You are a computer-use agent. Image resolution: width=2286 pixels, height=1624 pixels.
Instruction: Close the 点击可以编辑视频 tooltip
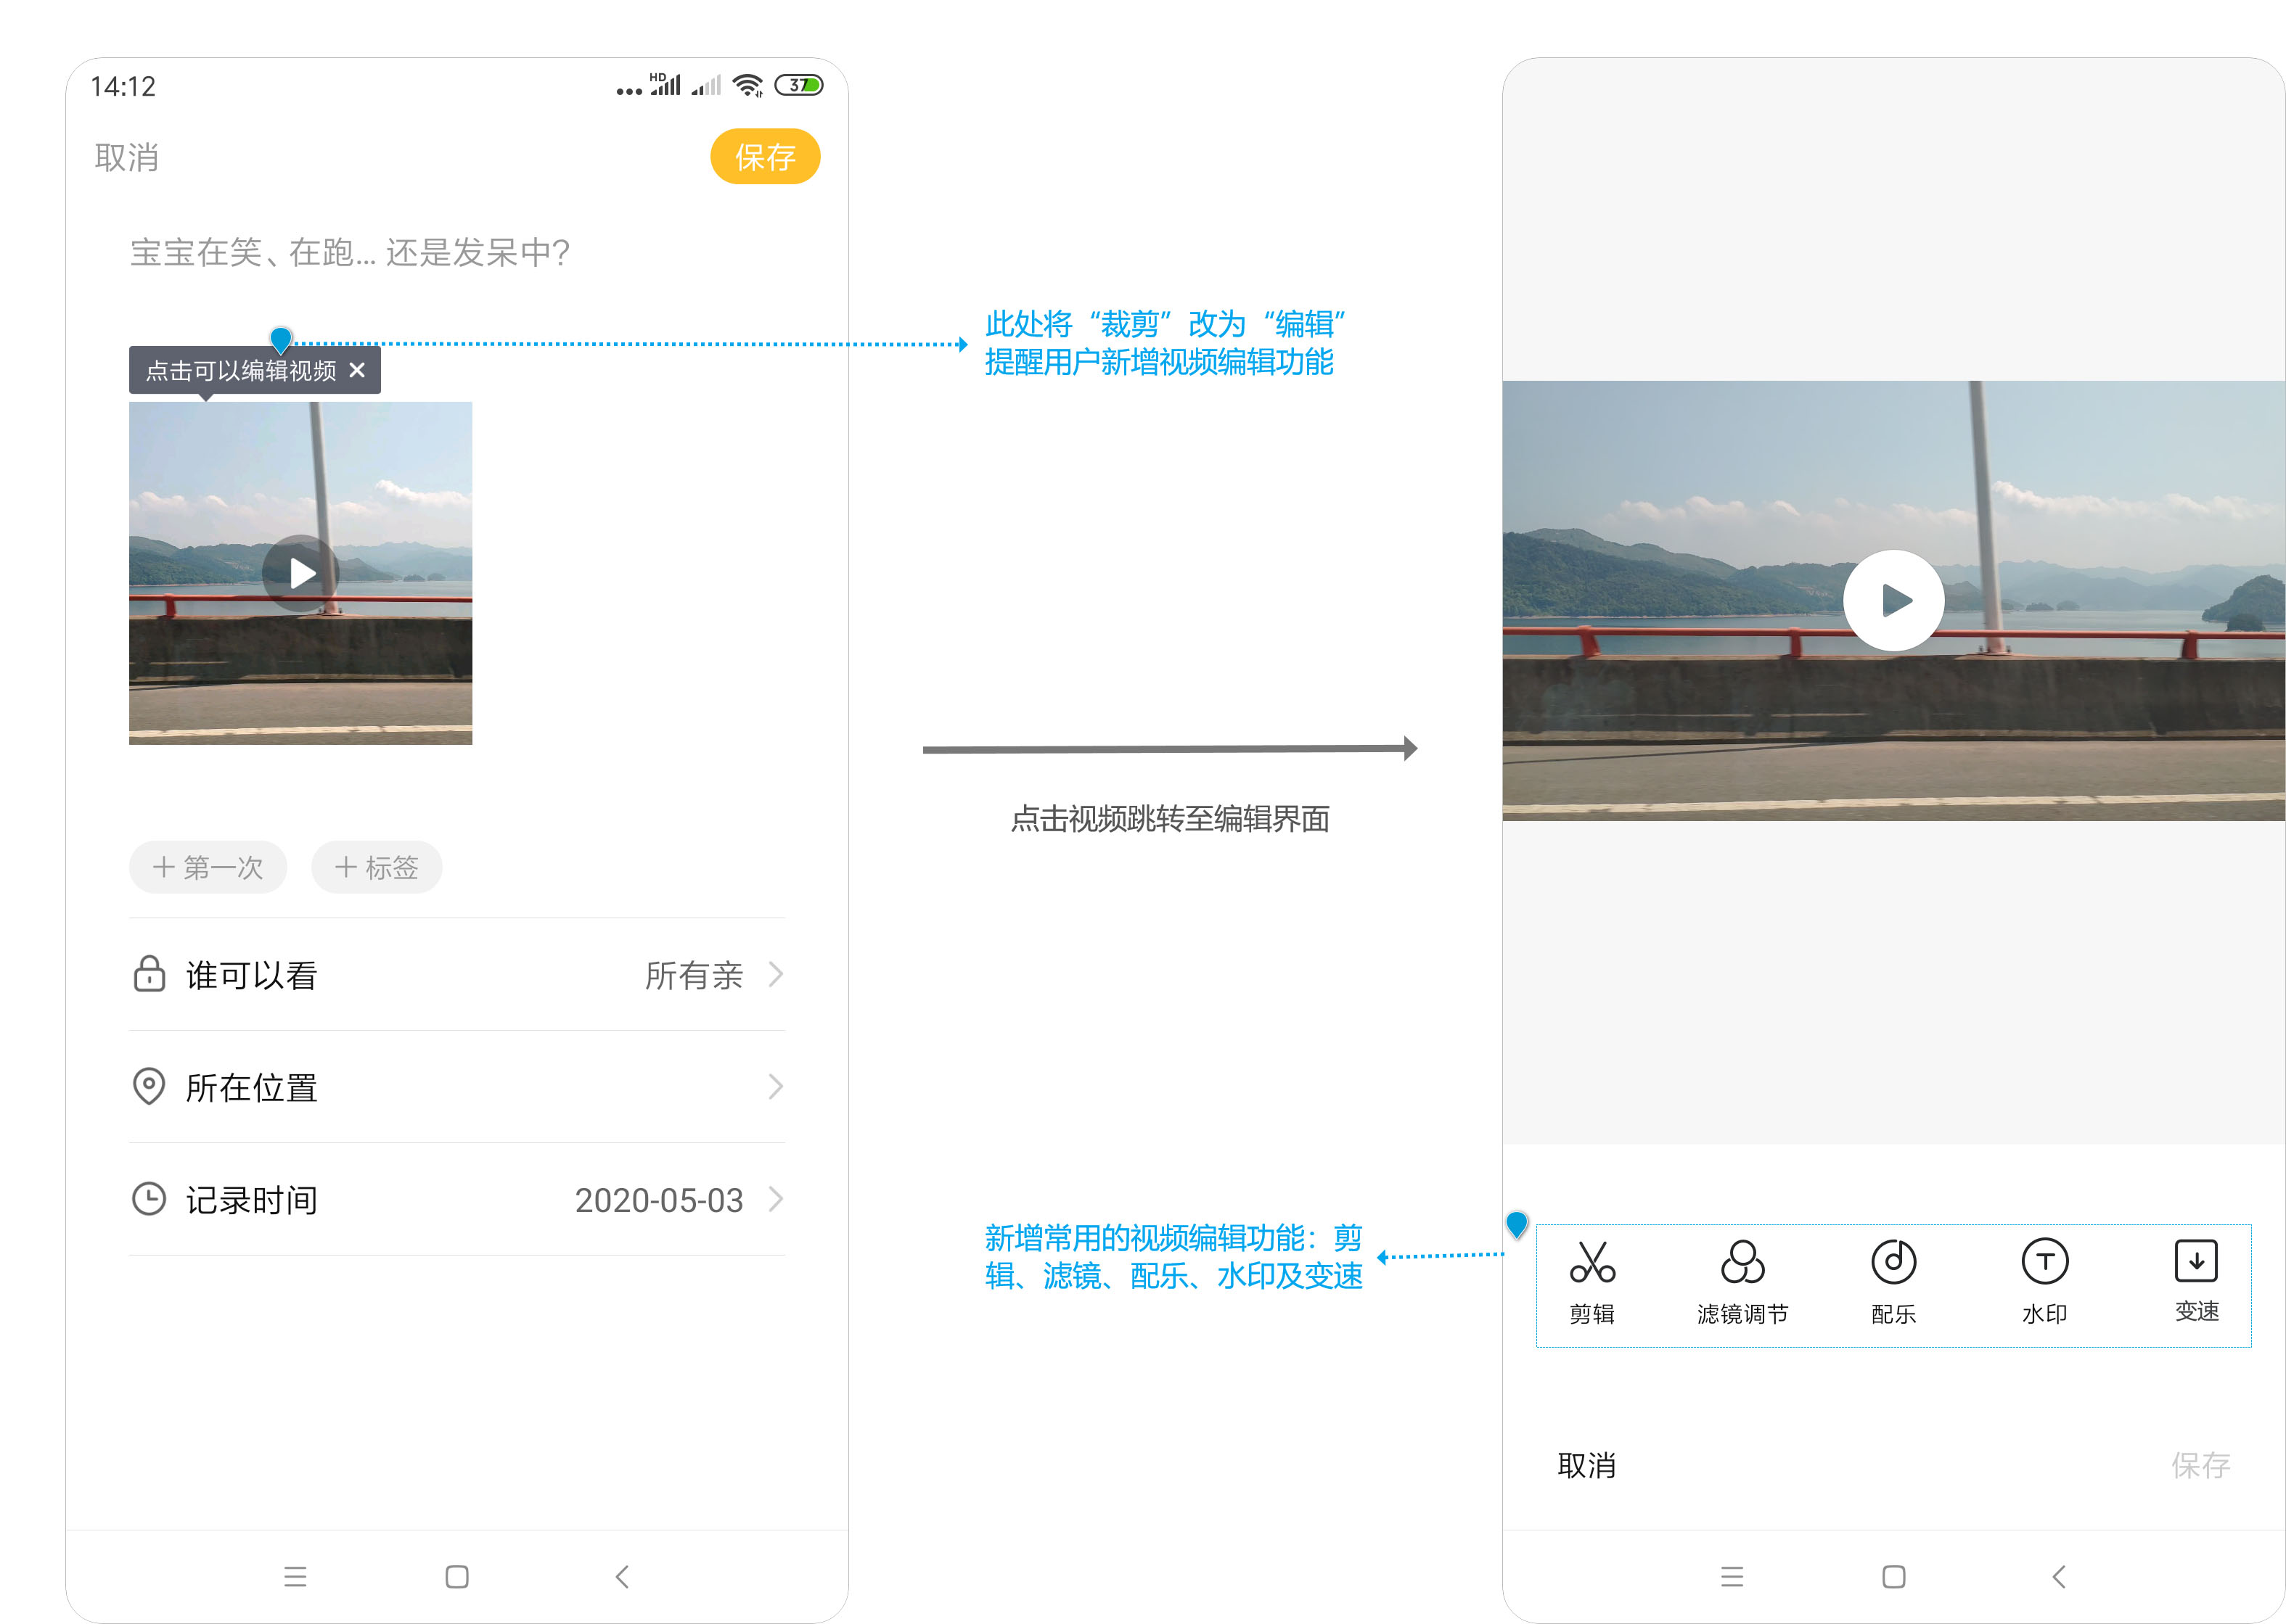click(x=359, y=371)
